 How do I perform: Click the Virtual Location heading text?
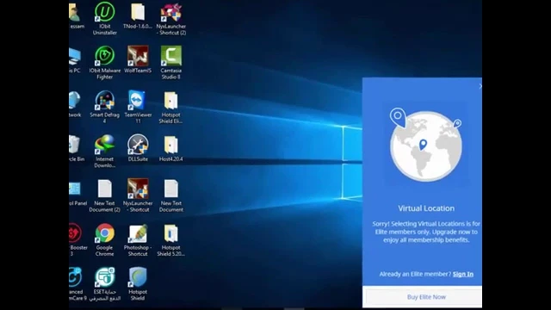(x=426, y=208)
